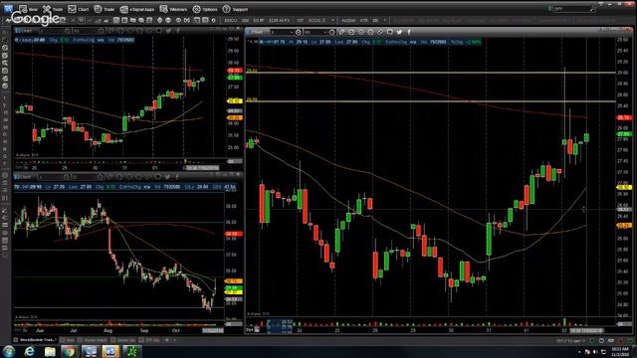Click the magnifier search icon at top right
637x358 pixels.
592,9
